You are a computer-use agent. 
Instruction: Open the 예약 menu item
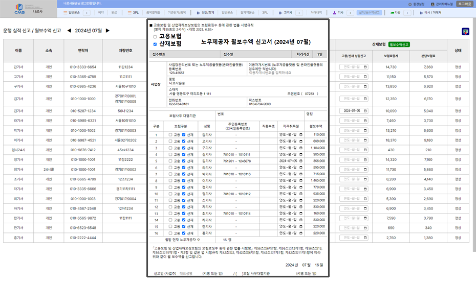[x=101, y=13]
